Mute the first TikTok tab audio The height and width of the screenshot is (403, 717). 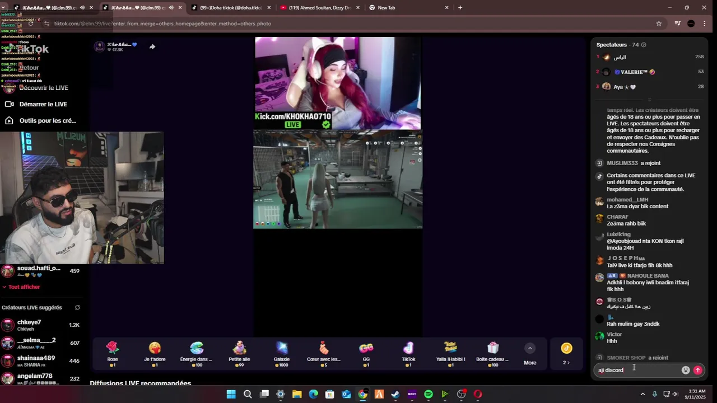tap(82, 8)
